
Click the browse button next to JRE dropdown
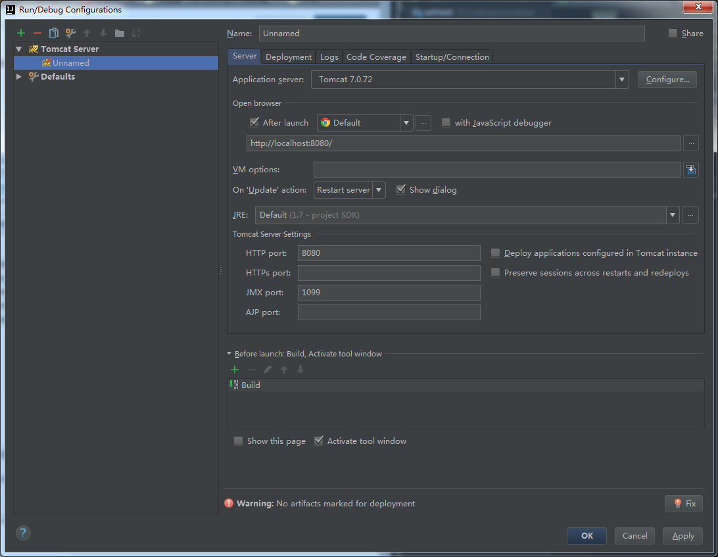tap(690, 215)
